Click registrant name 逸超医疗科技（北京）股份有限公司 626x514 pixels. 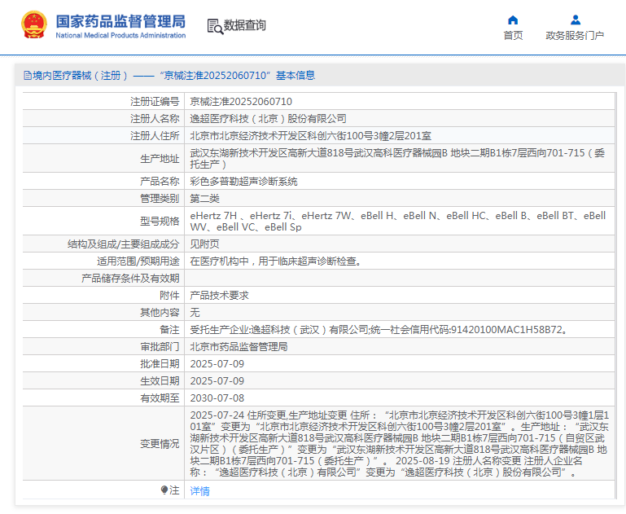[x=268, y=119]
